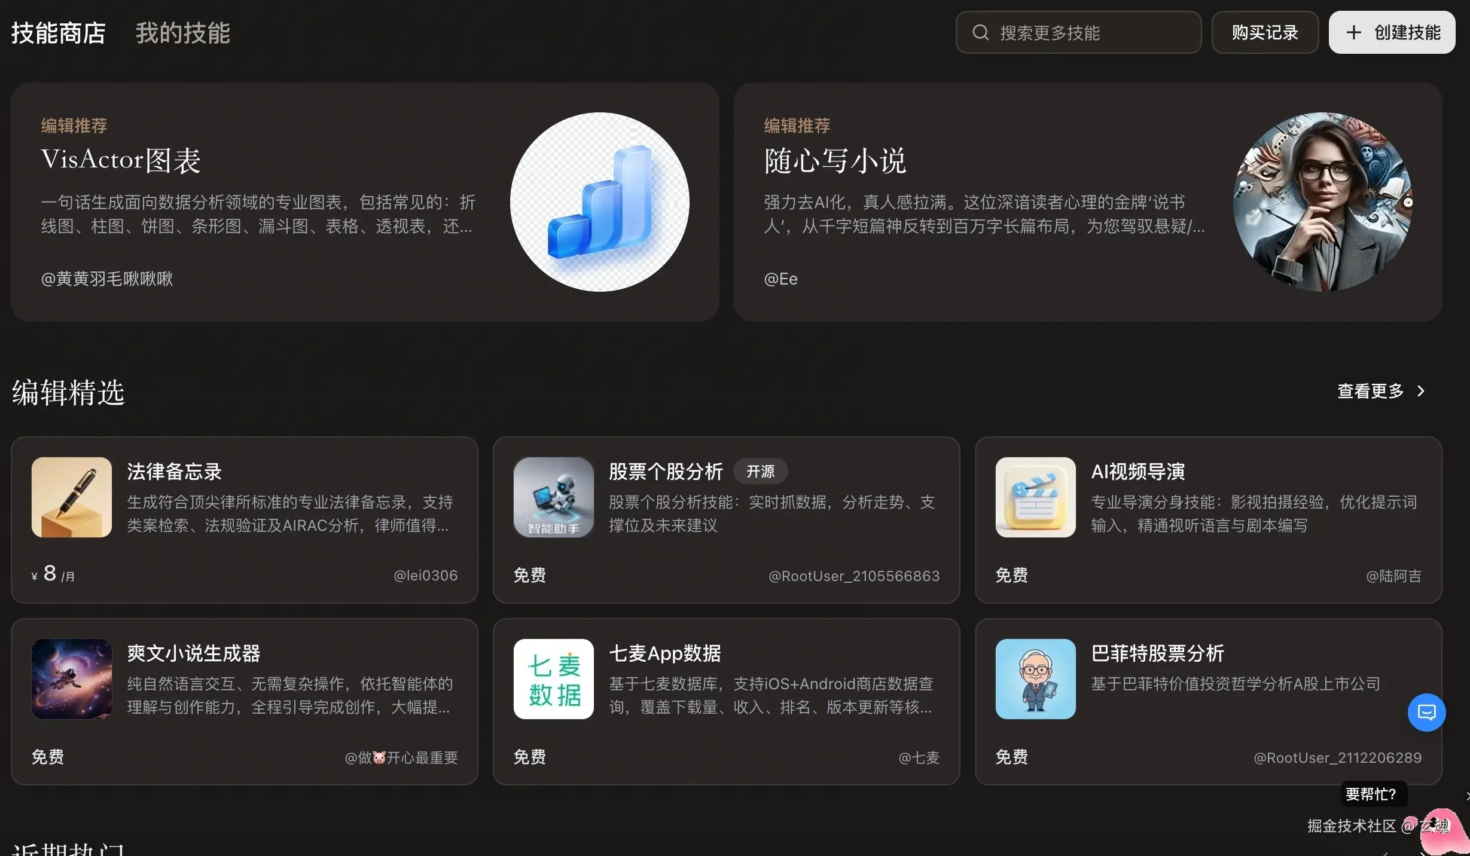Open author link @lei0306
The height and width of the screenshot is (856, 1470).
pyautogui.click(x=425, y=576)
